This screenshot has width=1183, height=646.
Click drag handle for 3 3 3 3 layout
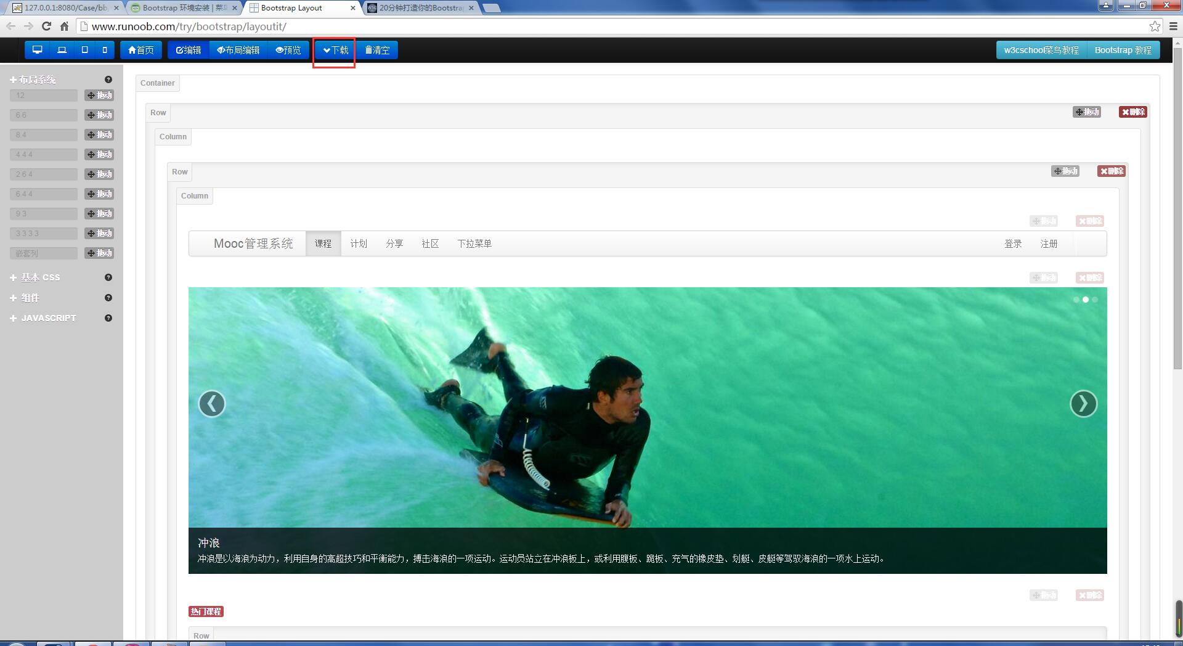pos(99,234)
